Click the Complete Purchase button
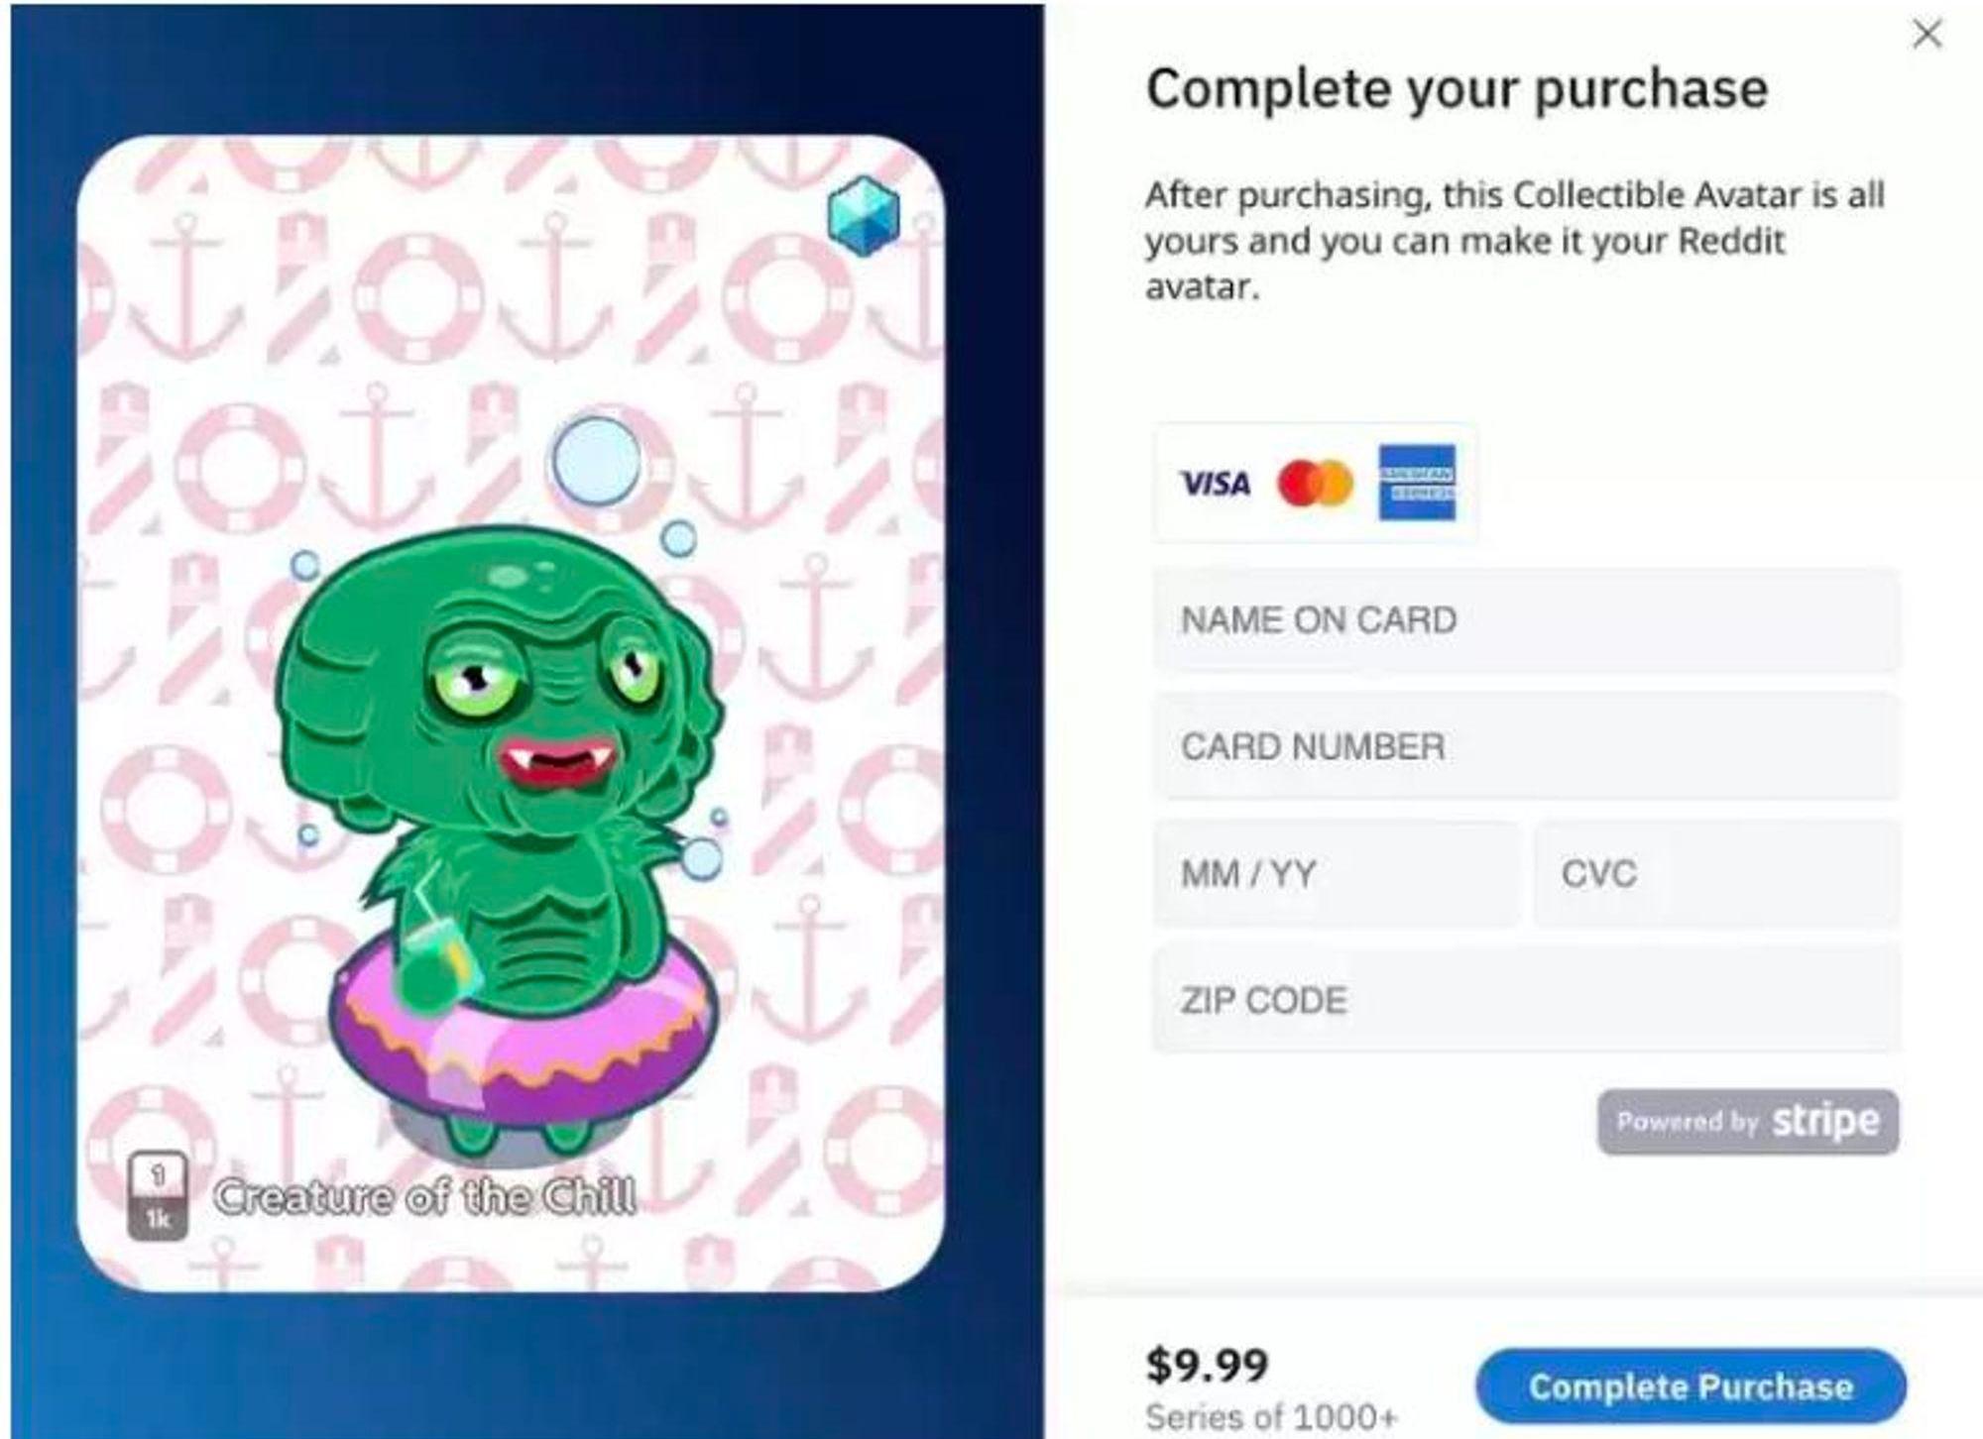Image resolution: width=1983 pixels, height=1439 pixels. point(1691,1385)
